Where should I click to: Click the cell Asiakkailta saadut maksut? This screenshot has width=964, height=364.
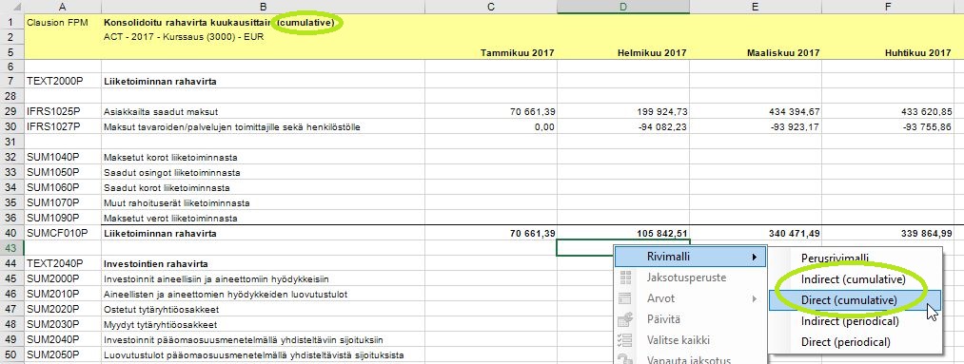(264, 112)
